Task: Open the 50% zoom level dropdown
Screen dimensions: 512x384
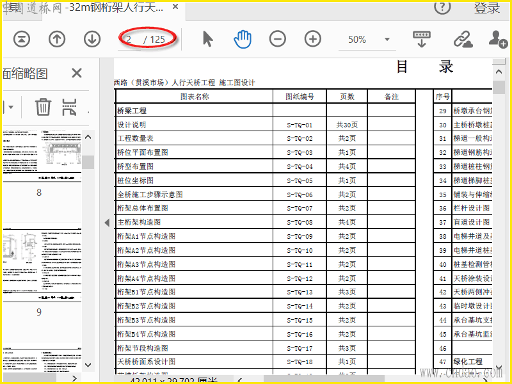Action: (x=387, y=40)
